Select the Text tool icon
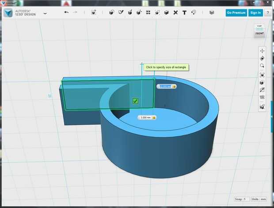Screen dimensions: 274x208 pos(184,12)
